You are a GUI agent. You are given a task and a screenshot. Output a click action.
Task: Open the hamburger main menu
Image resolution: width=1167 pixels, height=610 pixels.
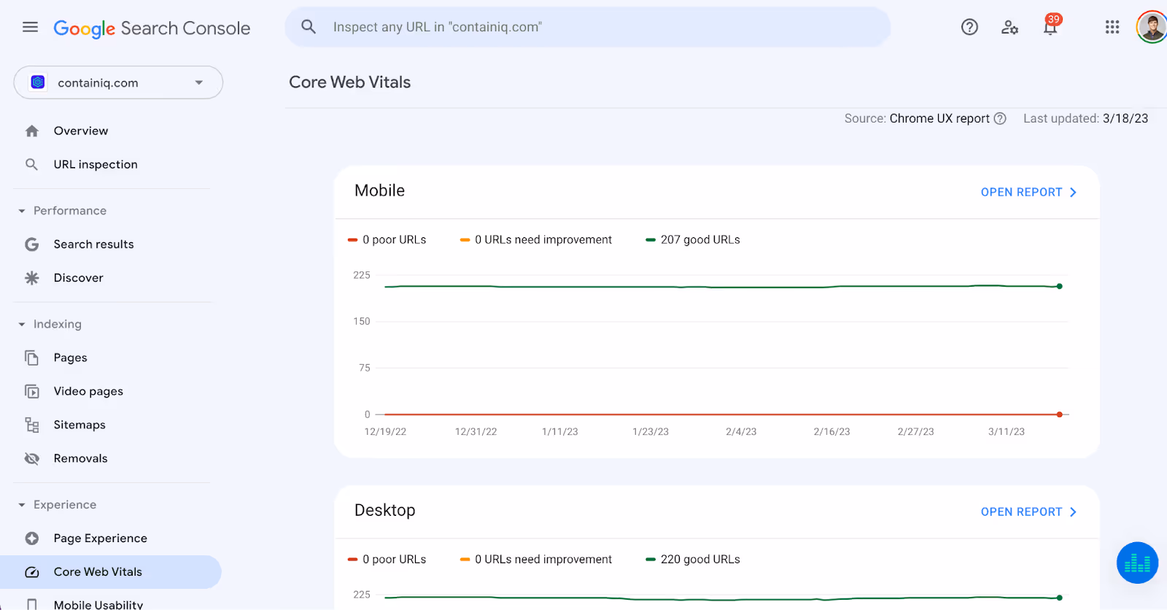(30, 28)
